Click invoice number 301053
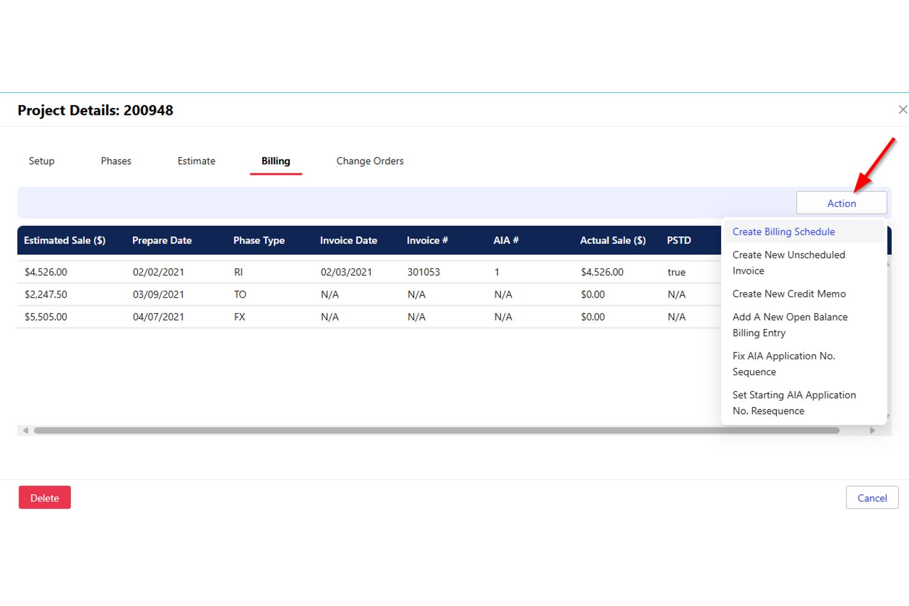 424,272
